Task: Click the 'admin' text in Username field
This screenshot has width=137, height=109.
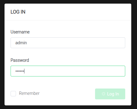Action: (21, 43)
